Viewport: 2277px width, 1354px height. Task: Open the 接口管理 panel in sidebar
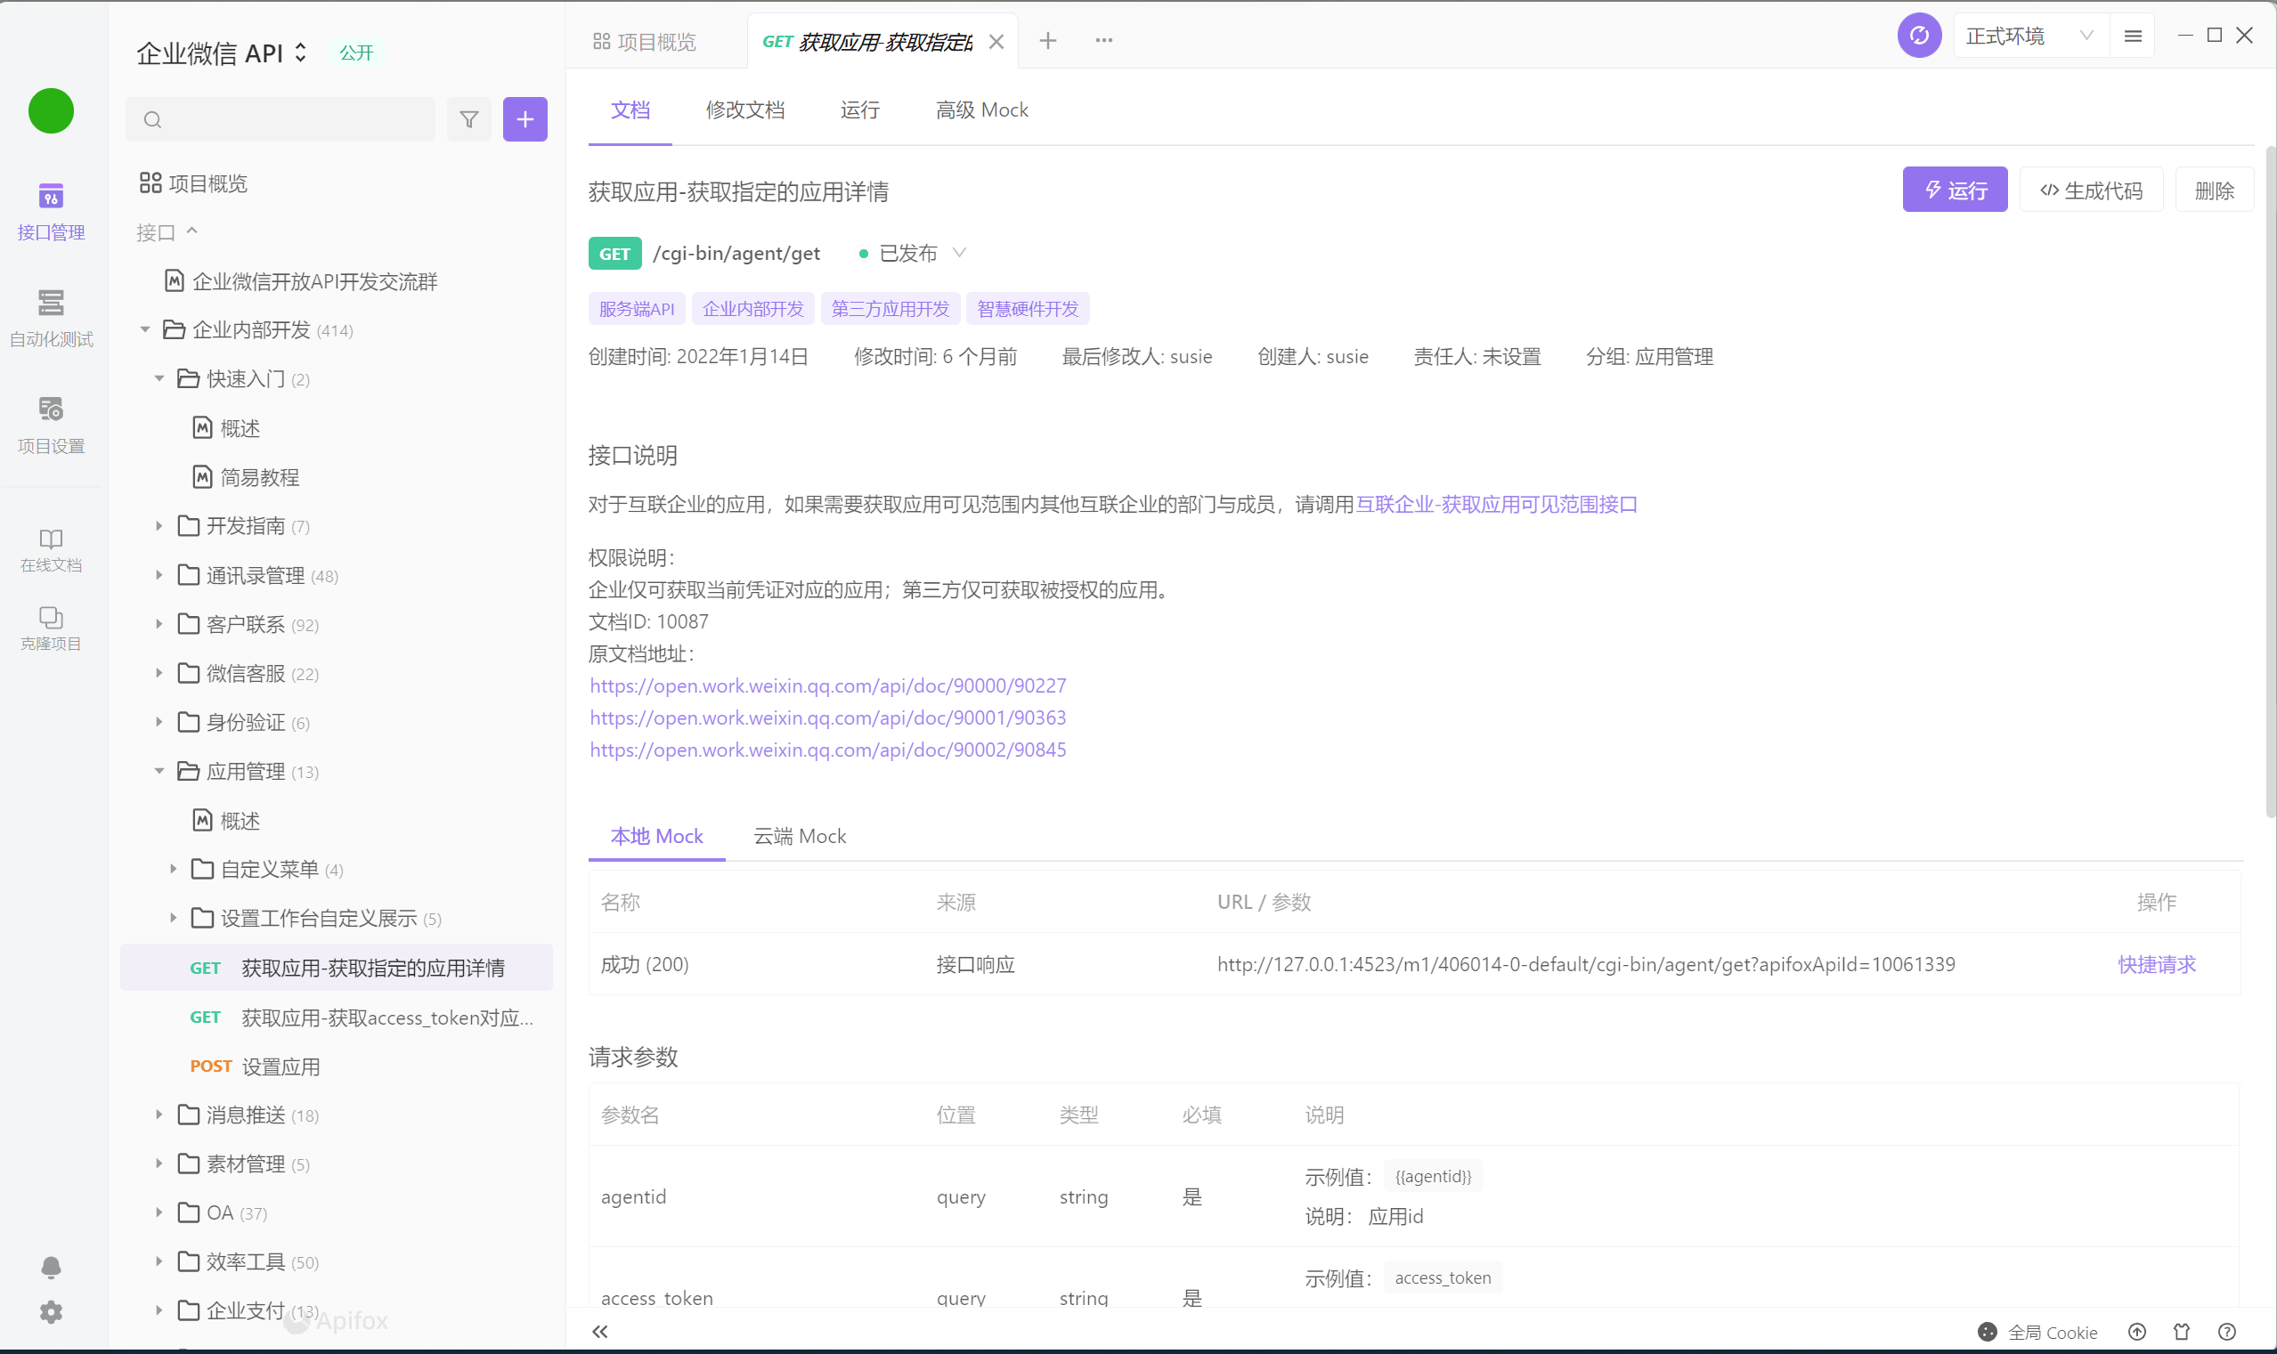pos(50,210)
